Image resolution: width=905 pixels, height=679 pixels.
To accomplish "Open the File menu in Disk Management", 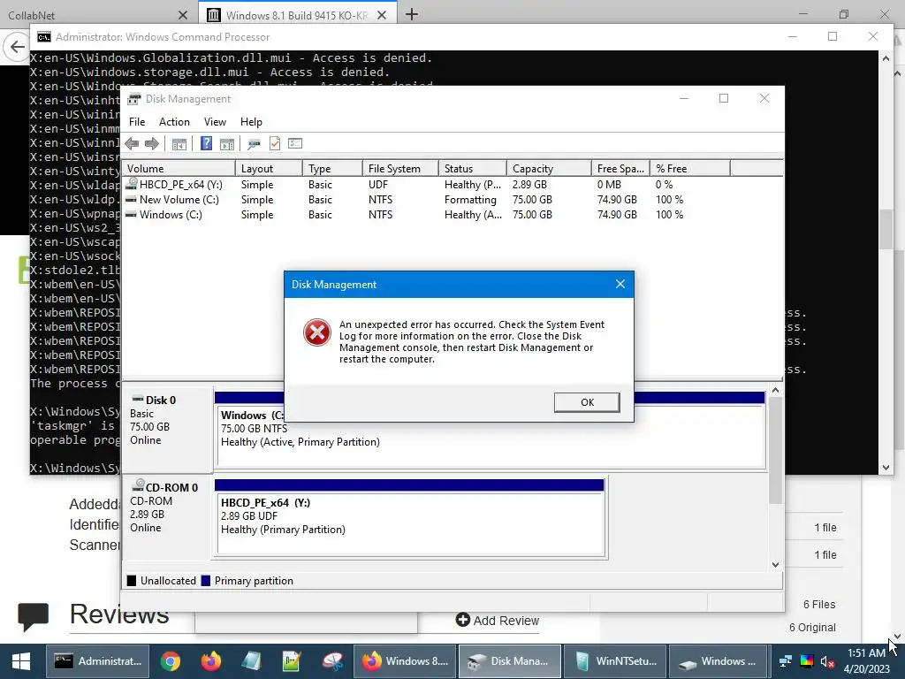I will (137, 122).
